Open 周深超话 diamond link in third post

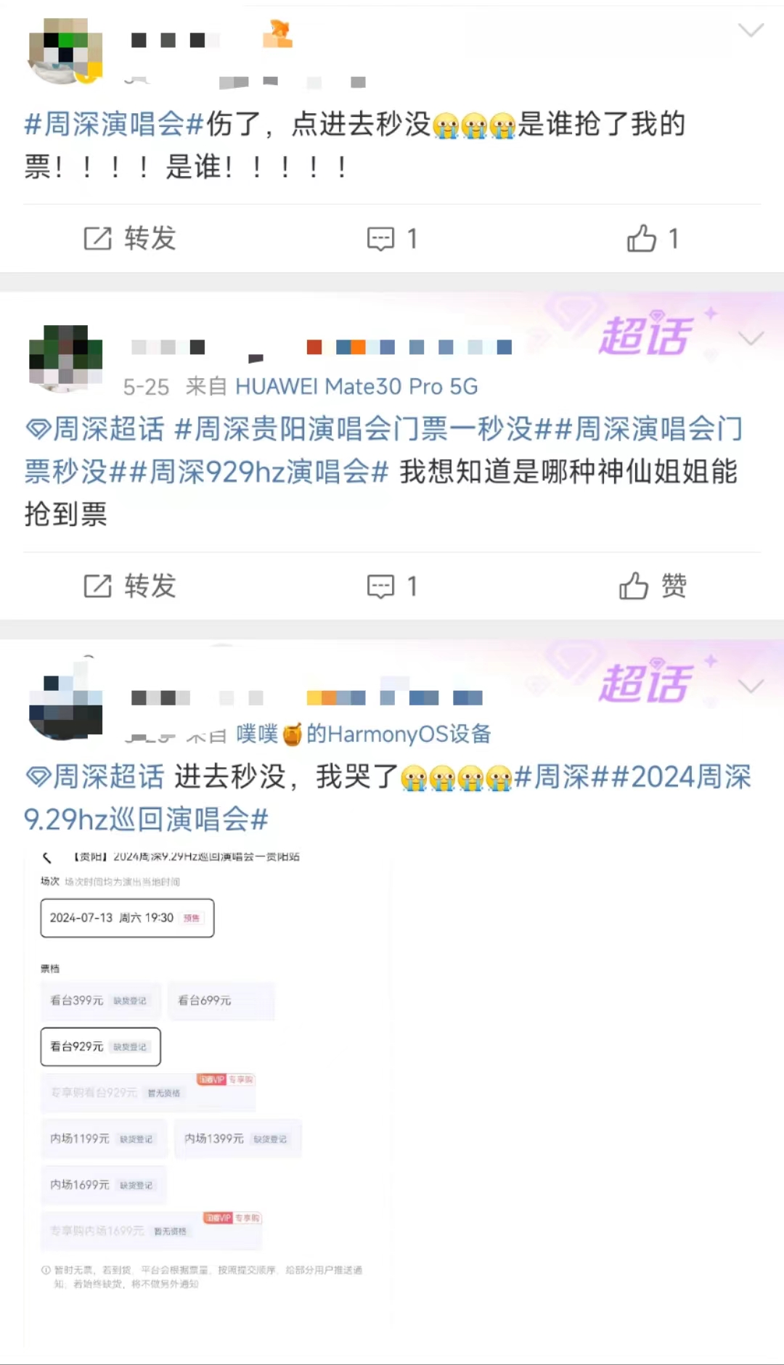(x=95, y=776)
